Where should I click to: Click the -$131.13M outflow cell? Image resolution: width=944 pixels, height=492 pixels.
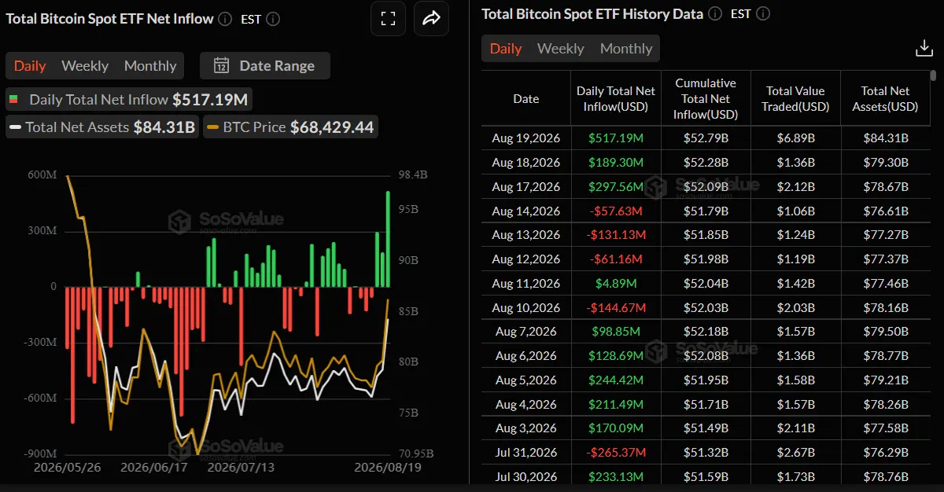616,235
